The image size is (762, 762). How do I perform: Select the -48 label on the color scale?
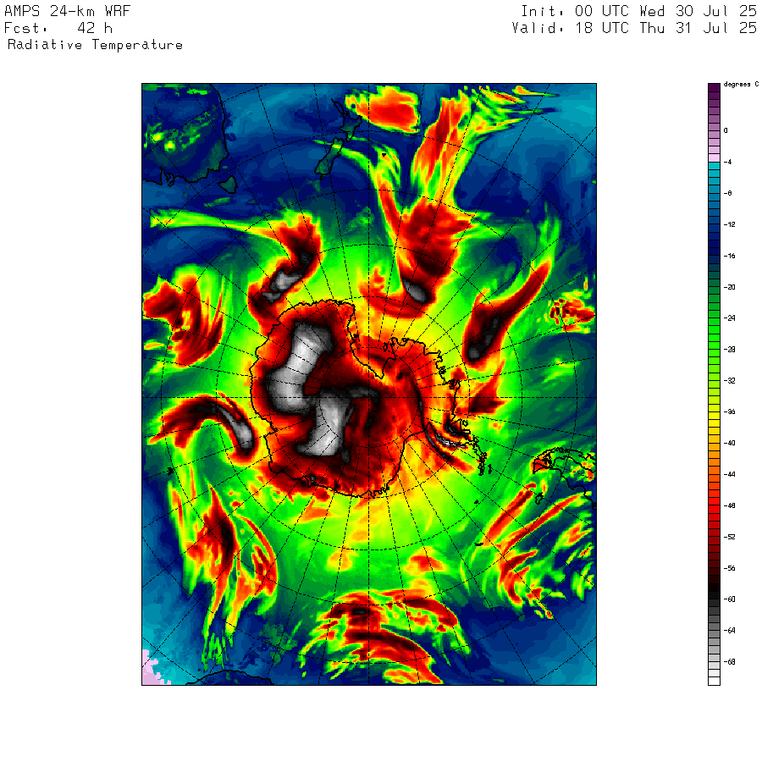(x=730, y=505)
